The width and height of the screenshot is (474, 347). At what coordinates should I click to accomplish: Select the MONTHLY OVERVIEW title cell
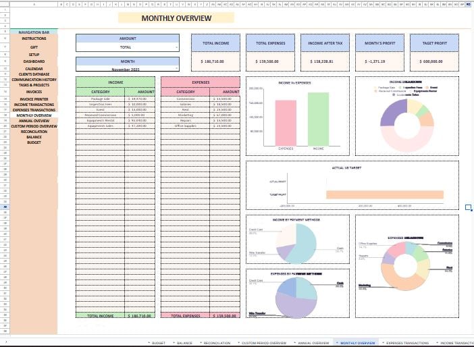pos(176,18)
